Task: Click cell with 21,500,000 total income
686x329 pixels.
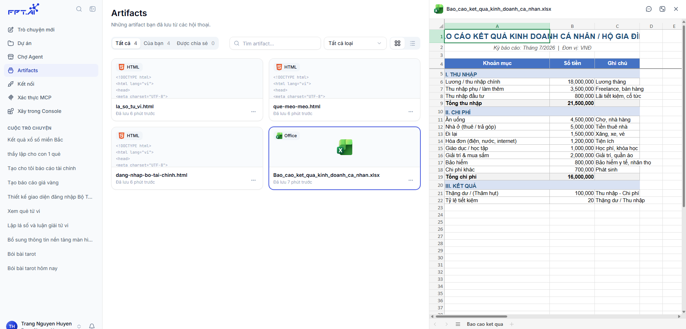Action: (x=572, y=103)
